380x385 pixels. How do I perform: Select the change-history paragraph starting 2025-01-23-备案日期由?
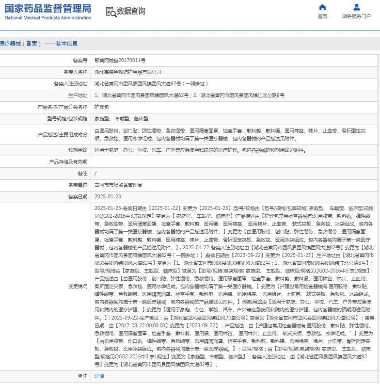click(x=234, y=287)
